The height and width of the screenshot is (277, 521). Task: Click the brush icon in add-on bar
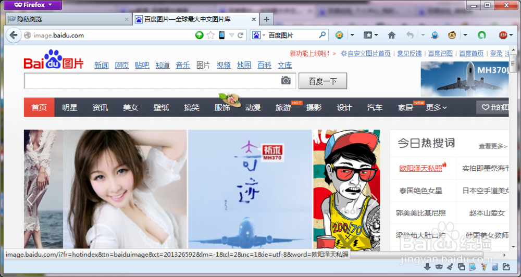(450, 267)
